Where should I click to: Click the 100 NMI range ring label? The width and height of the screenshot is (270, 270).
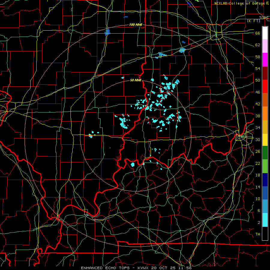[x=136, y=25]
